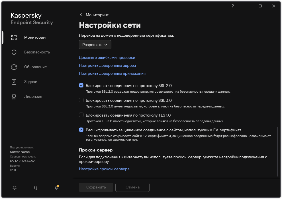The width and height of the screenshot is (282, 199).
Task: Click the Настройки сети page title
Action: (x=110, y=25)
